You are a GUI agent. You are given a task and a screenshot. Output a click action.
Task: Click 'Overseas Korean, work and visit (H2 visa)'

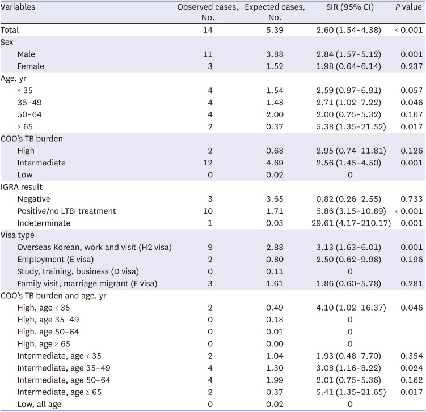[x=94, y=247]
